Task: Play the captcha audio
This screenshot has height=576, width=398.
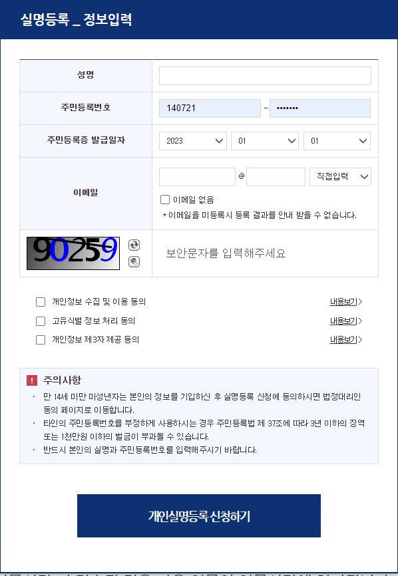Action: (134, 261)
